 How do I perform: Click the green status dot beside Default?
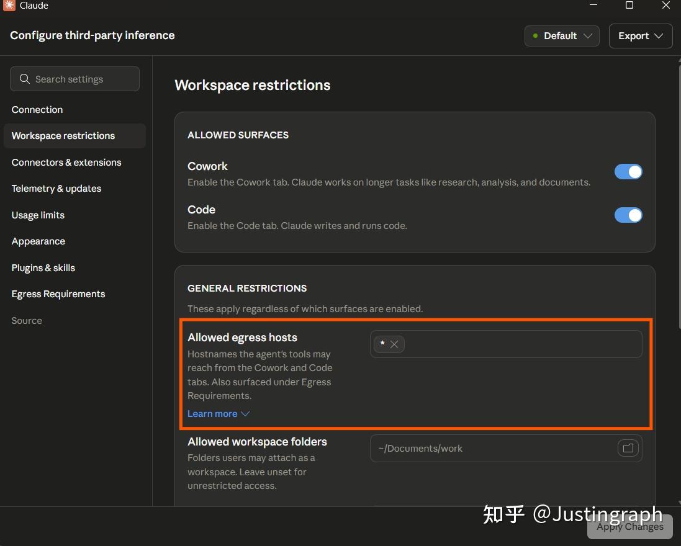536,35
